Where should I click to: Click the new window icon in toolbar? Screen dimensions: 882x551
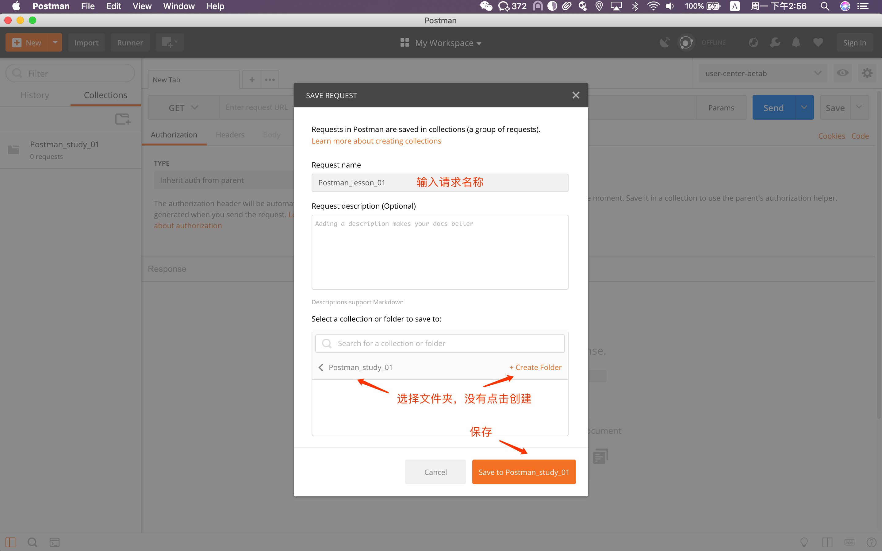coord(170,43)
